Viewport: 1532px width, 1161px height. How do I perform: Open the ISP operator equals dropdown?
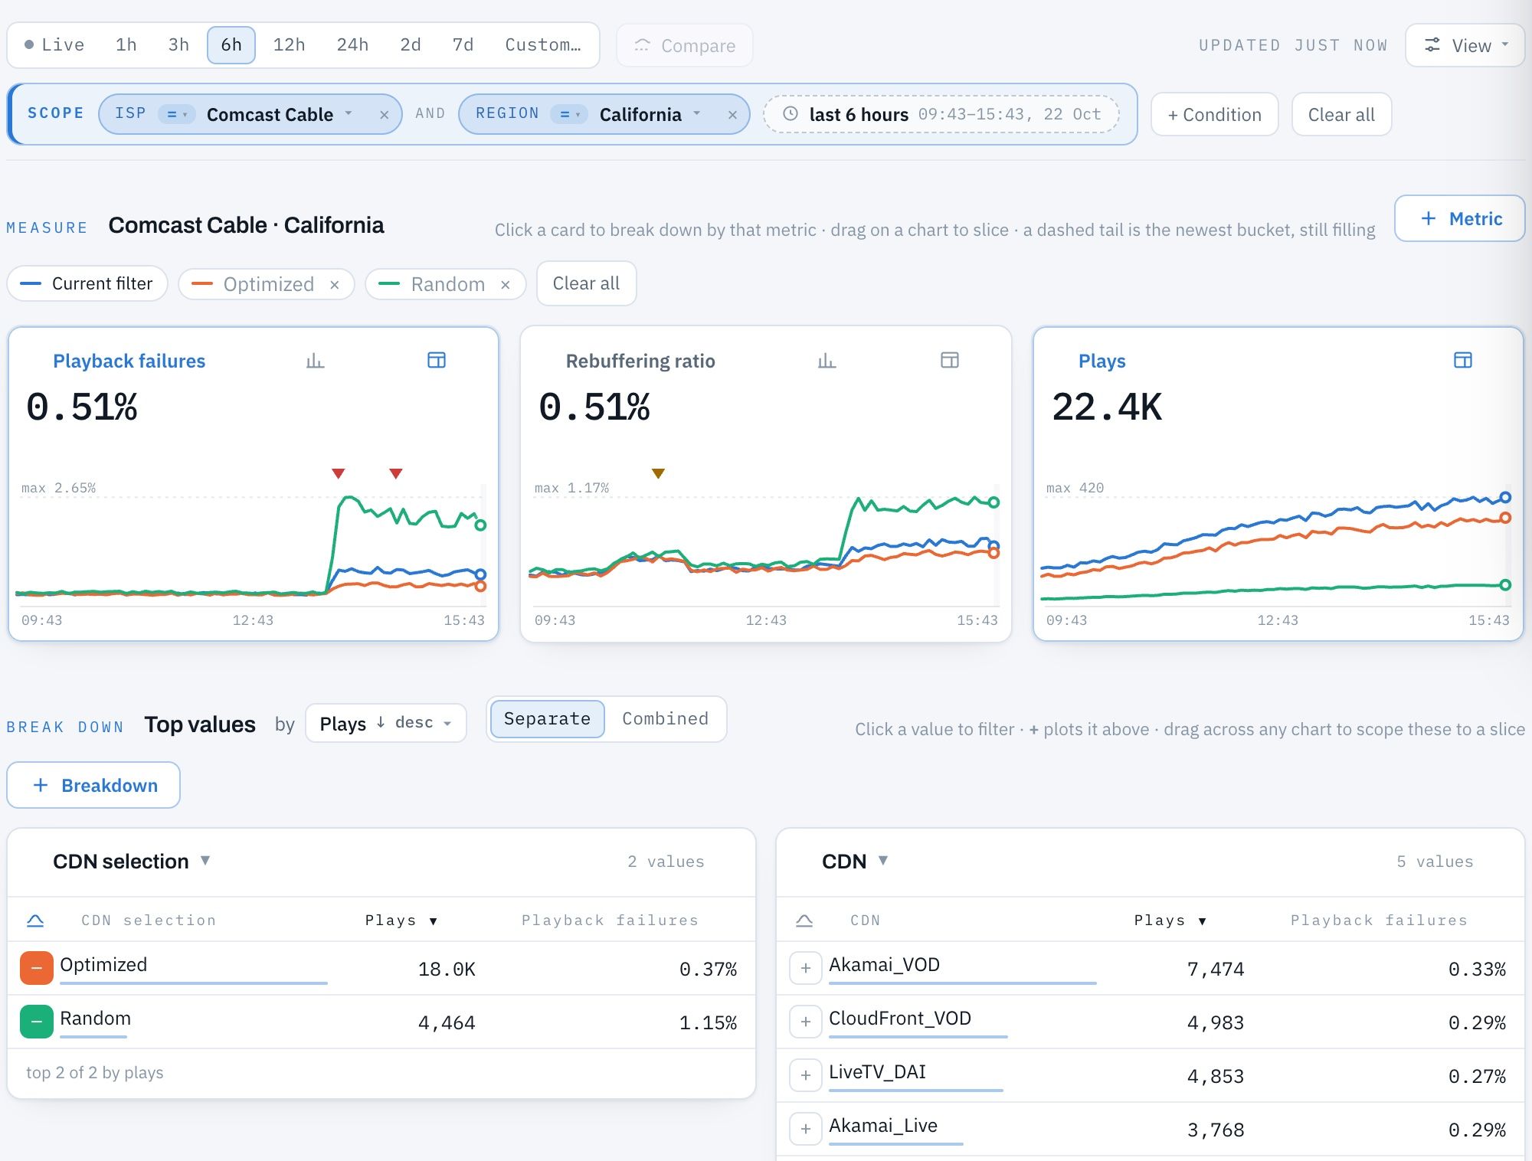(177, 114)
